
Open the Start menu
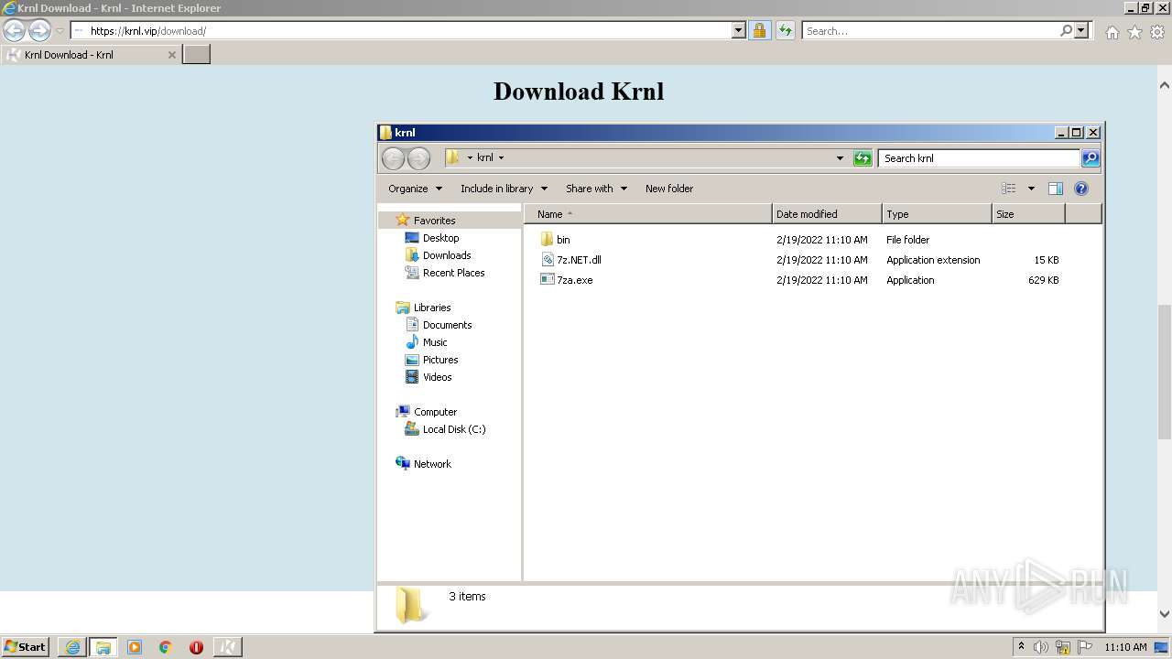[25, 647]
